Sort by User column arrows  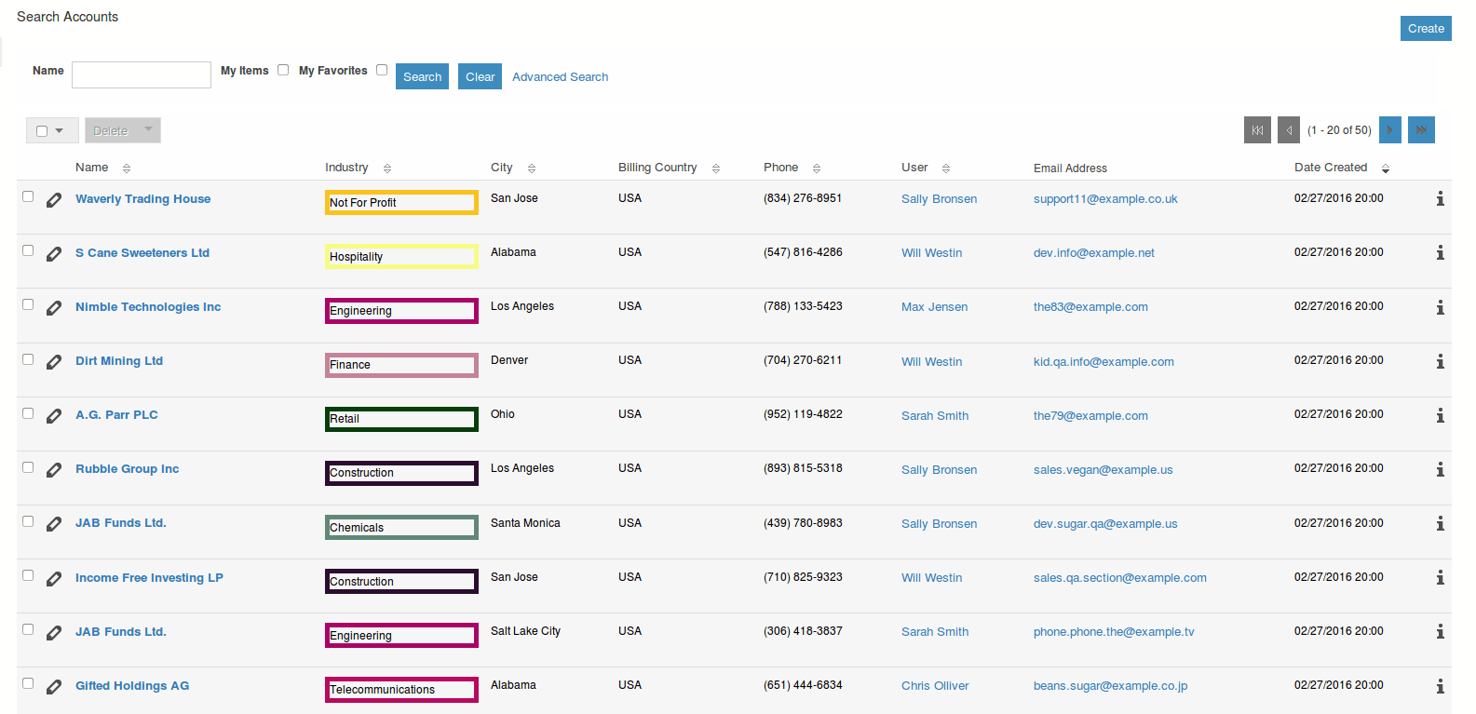946,168
